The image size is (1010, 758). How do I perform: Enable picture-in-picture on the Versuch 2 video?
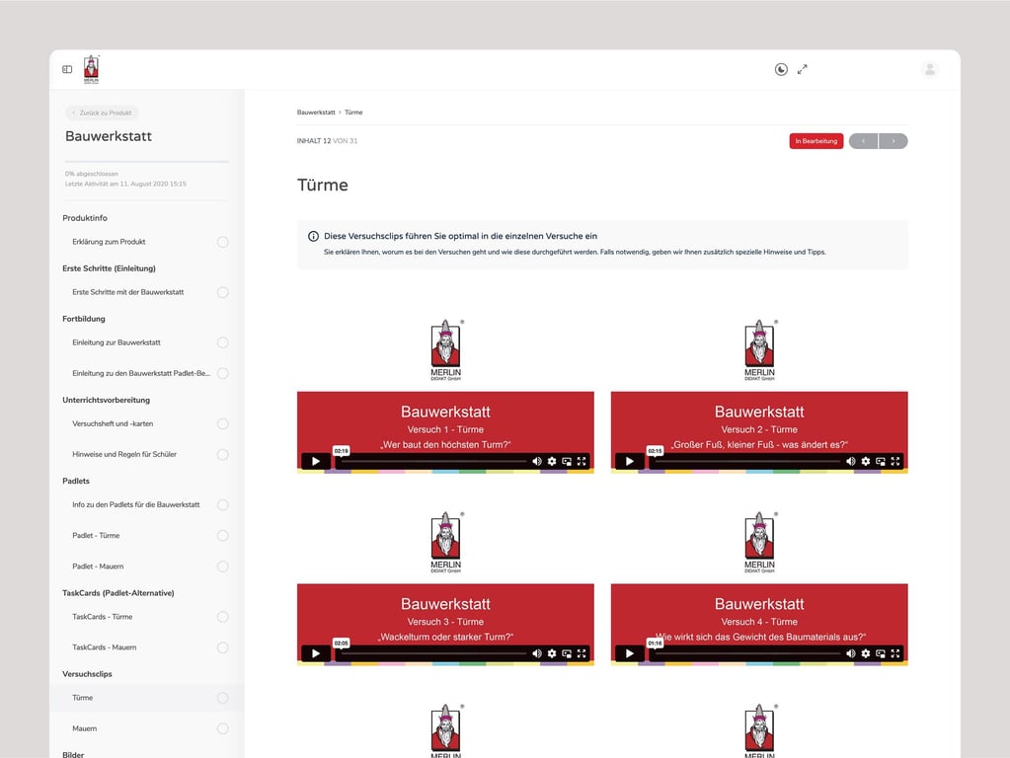point(882,461)
